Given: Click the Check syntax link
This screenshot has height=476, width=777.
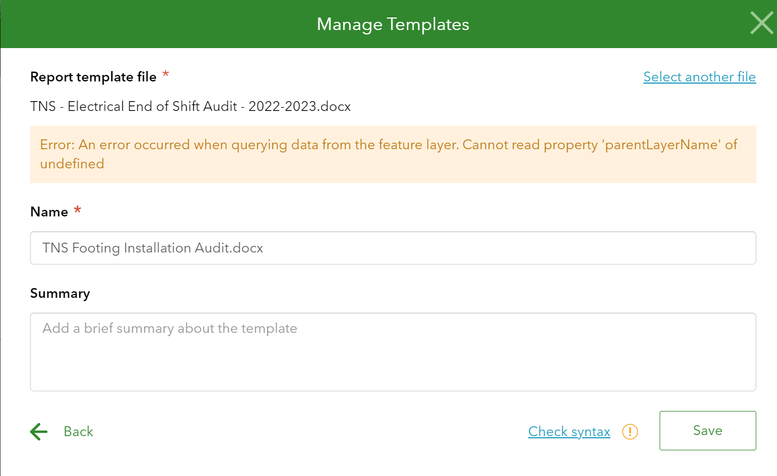Looking at the screenshot, I should pyautogui.click(x=569, y=432).
